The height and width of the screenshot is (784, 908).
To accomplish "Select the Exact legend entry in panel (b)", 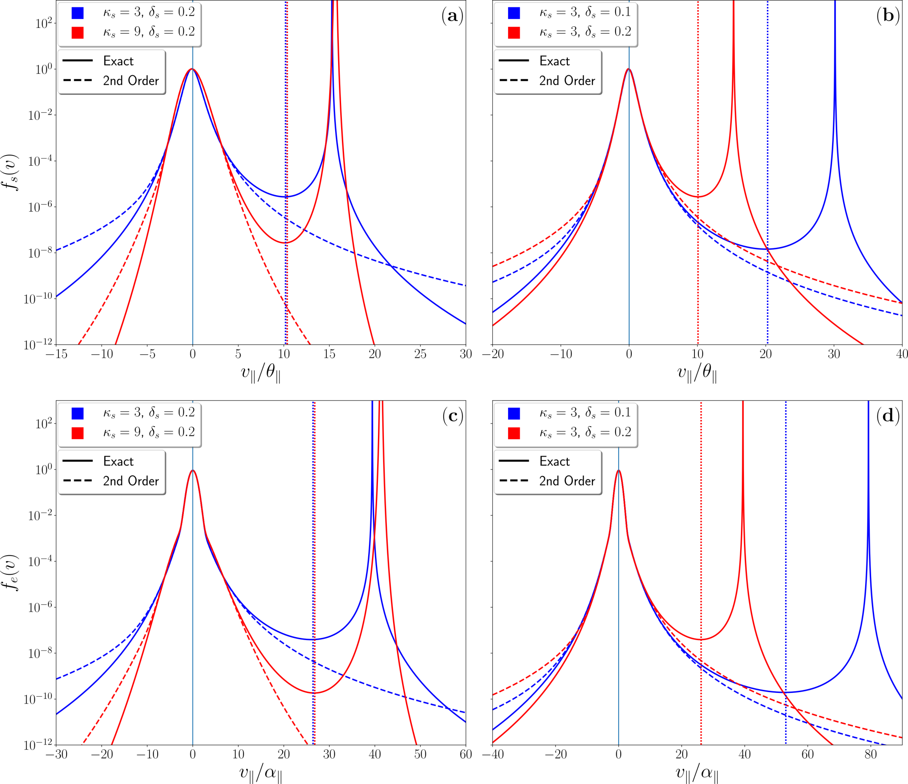I will tap(554, 61).
